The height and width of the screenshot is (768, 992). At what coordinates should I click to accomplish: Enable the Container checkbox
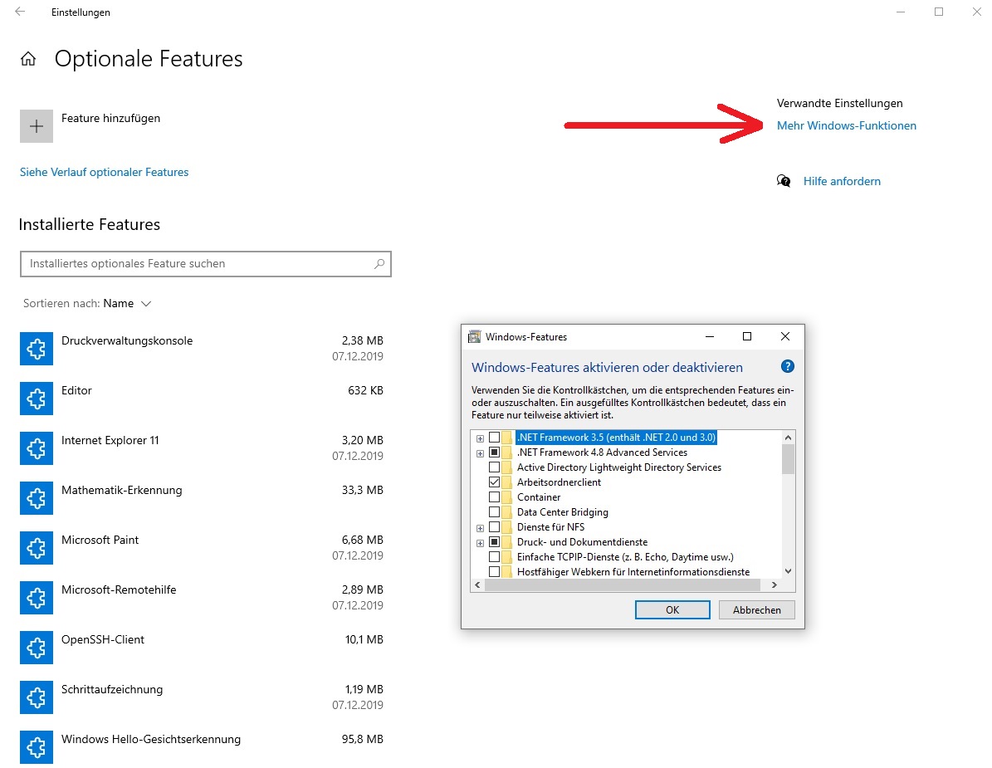click(494, 497)
